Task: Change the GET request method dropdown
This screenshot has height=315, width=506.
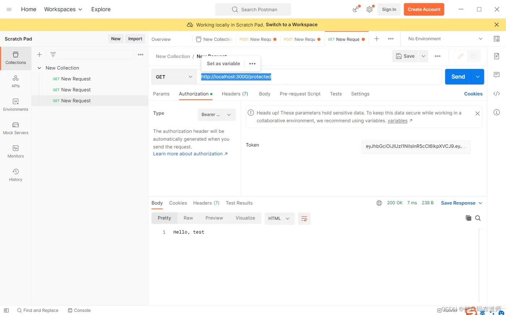Action: point(174,77)
